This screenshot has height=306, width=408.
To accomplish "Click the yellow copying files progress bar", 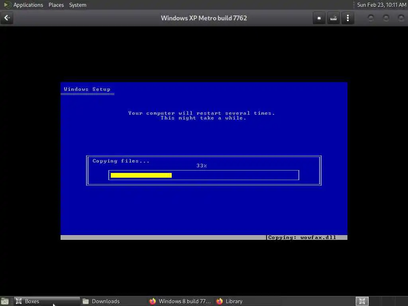I will pyautogui.click(x=141, y=175).
